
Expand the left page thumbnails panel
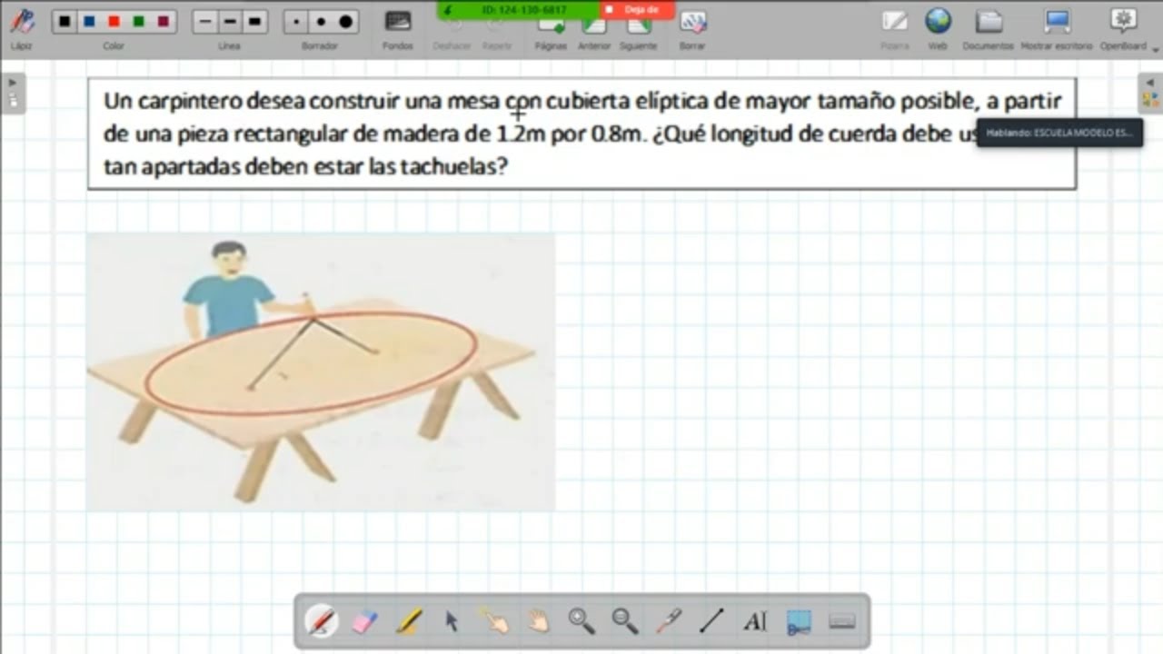point(13,93)
